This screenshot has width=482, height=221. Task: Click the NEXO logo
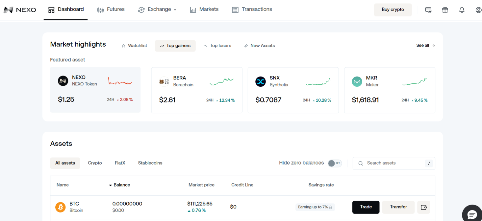[x=20, y=10]
